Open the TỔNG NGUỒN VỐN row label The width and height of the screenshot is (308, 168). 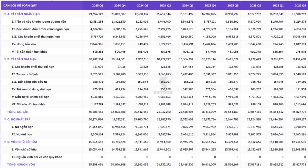(21, 164)
